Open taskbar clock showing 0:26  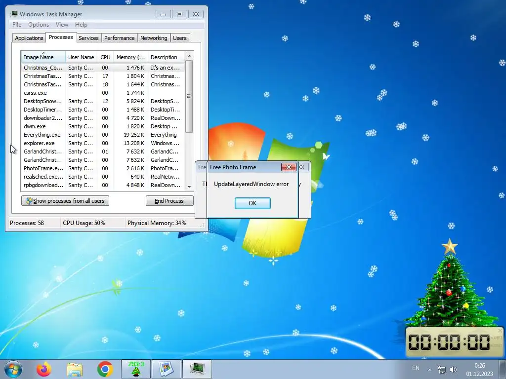tap(479, 370)
